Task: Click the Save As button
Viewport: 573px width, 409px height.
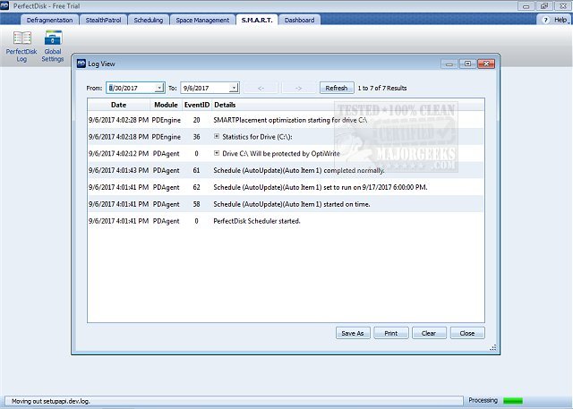Action: click(353, 333)
